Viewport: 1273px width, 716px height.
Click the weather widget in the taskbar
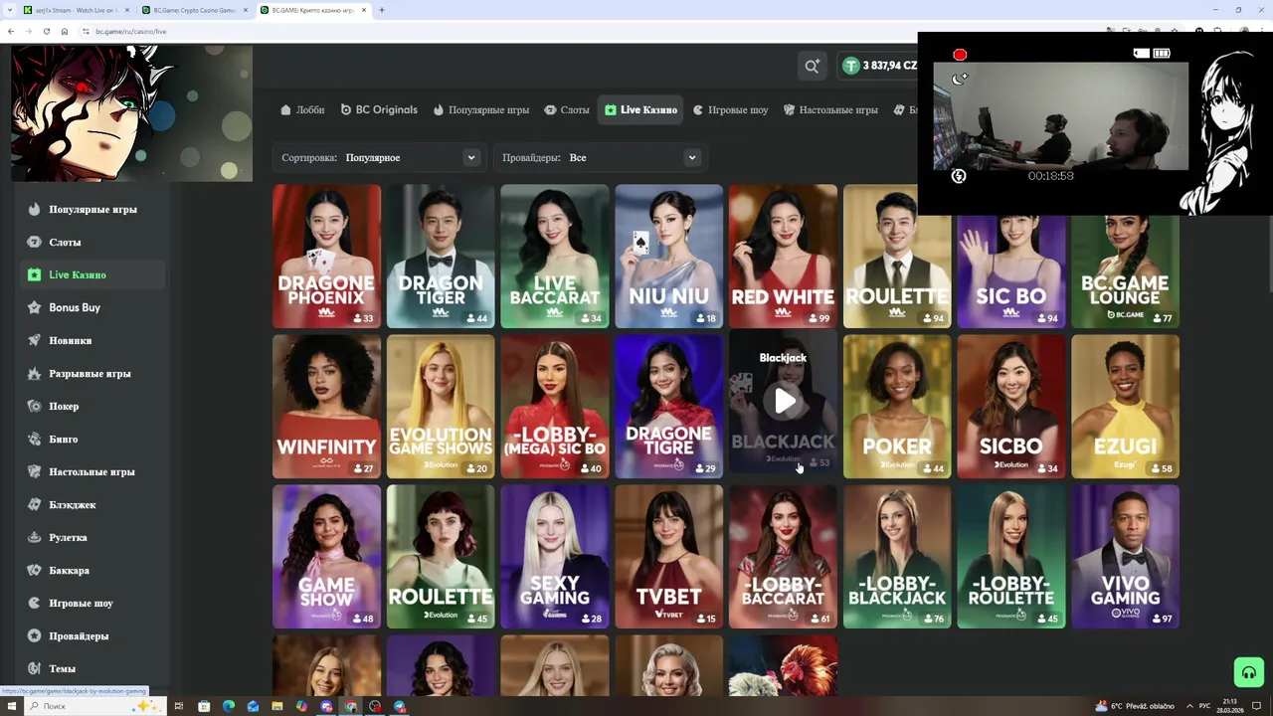[x=1135, y=706]
